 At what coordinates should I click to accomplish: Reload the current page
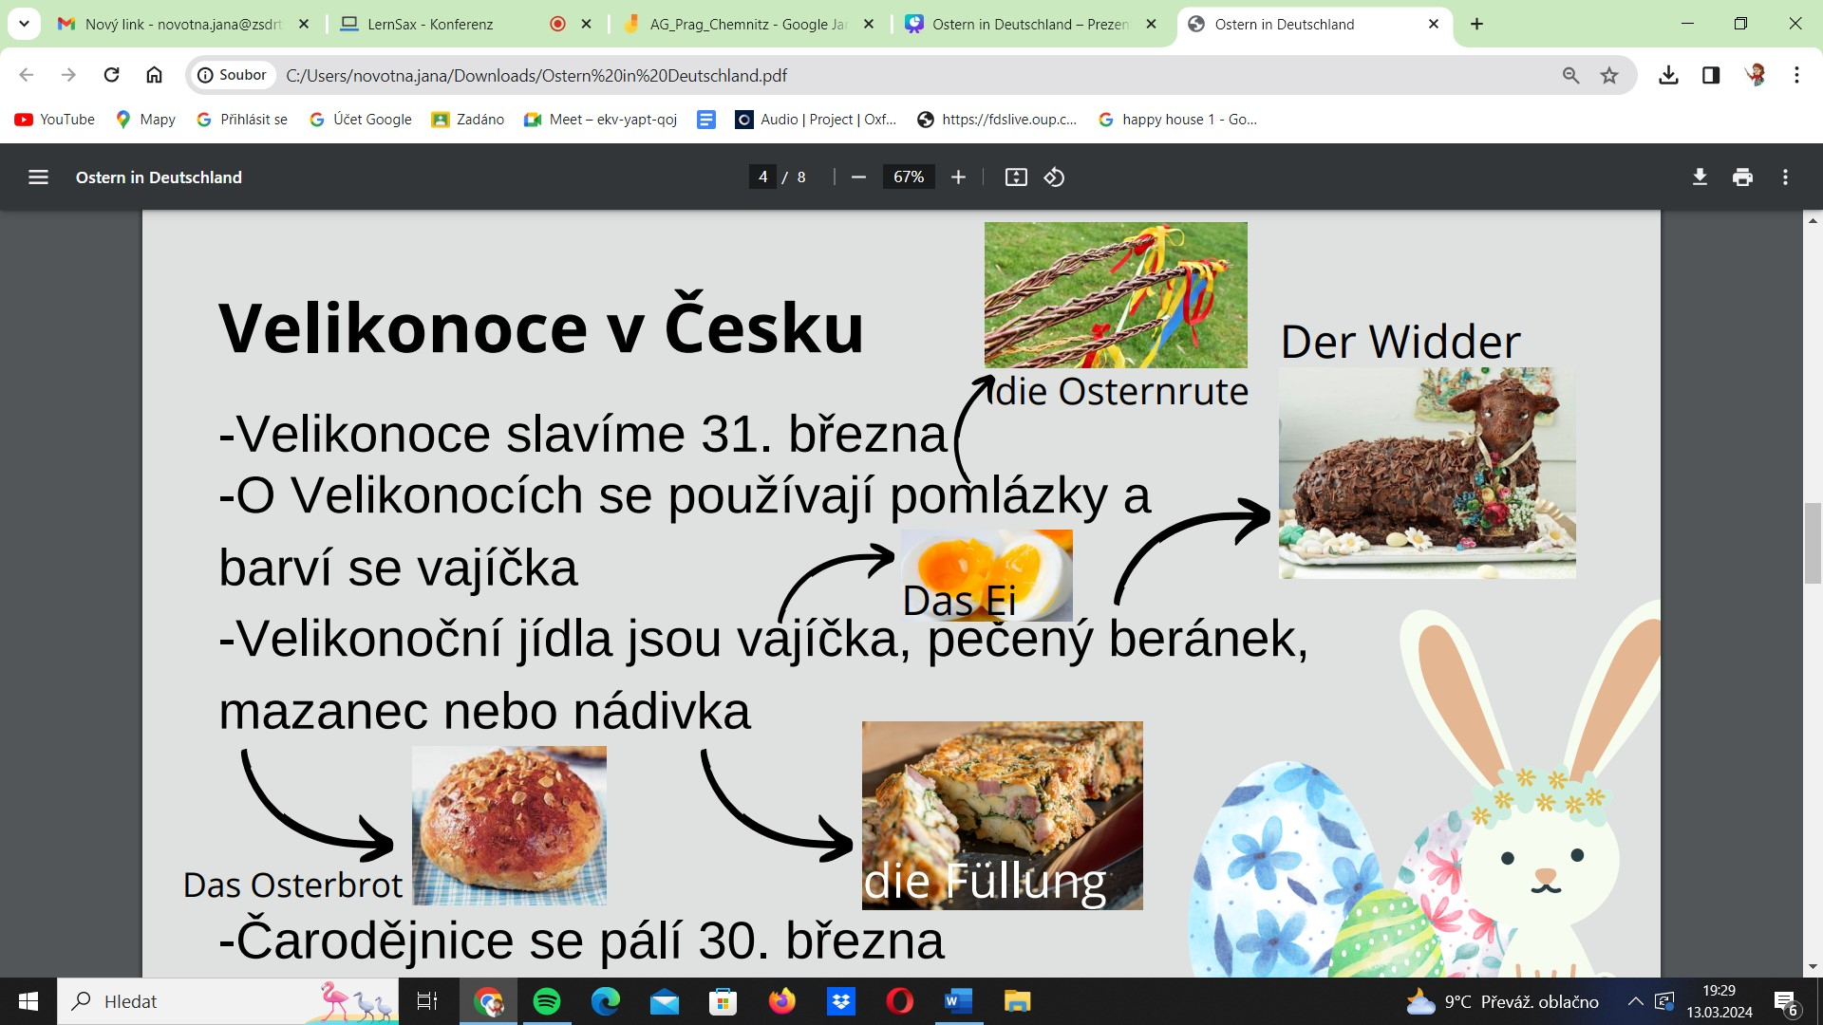[x=111, y=75]
